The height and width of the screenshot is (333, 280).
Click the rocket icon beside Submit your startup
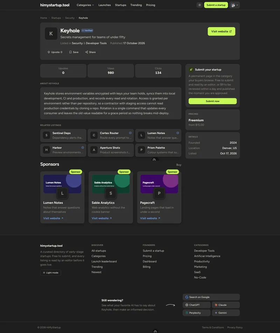click(x=191, y=70)
